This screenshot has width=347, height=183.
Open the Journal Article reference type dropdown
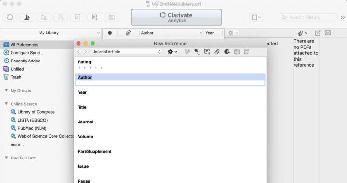coord(127,52)
